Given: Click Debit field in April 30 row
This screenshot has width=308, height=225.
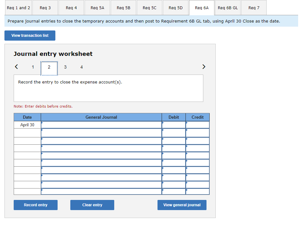Looking at the screenshot, I should click(174, 125).
